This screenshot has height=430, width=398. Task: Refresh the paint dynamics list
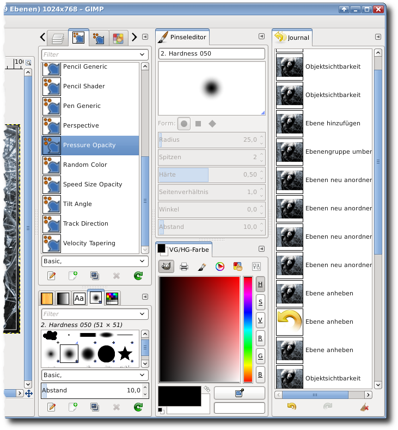click(x=138, y=276)
